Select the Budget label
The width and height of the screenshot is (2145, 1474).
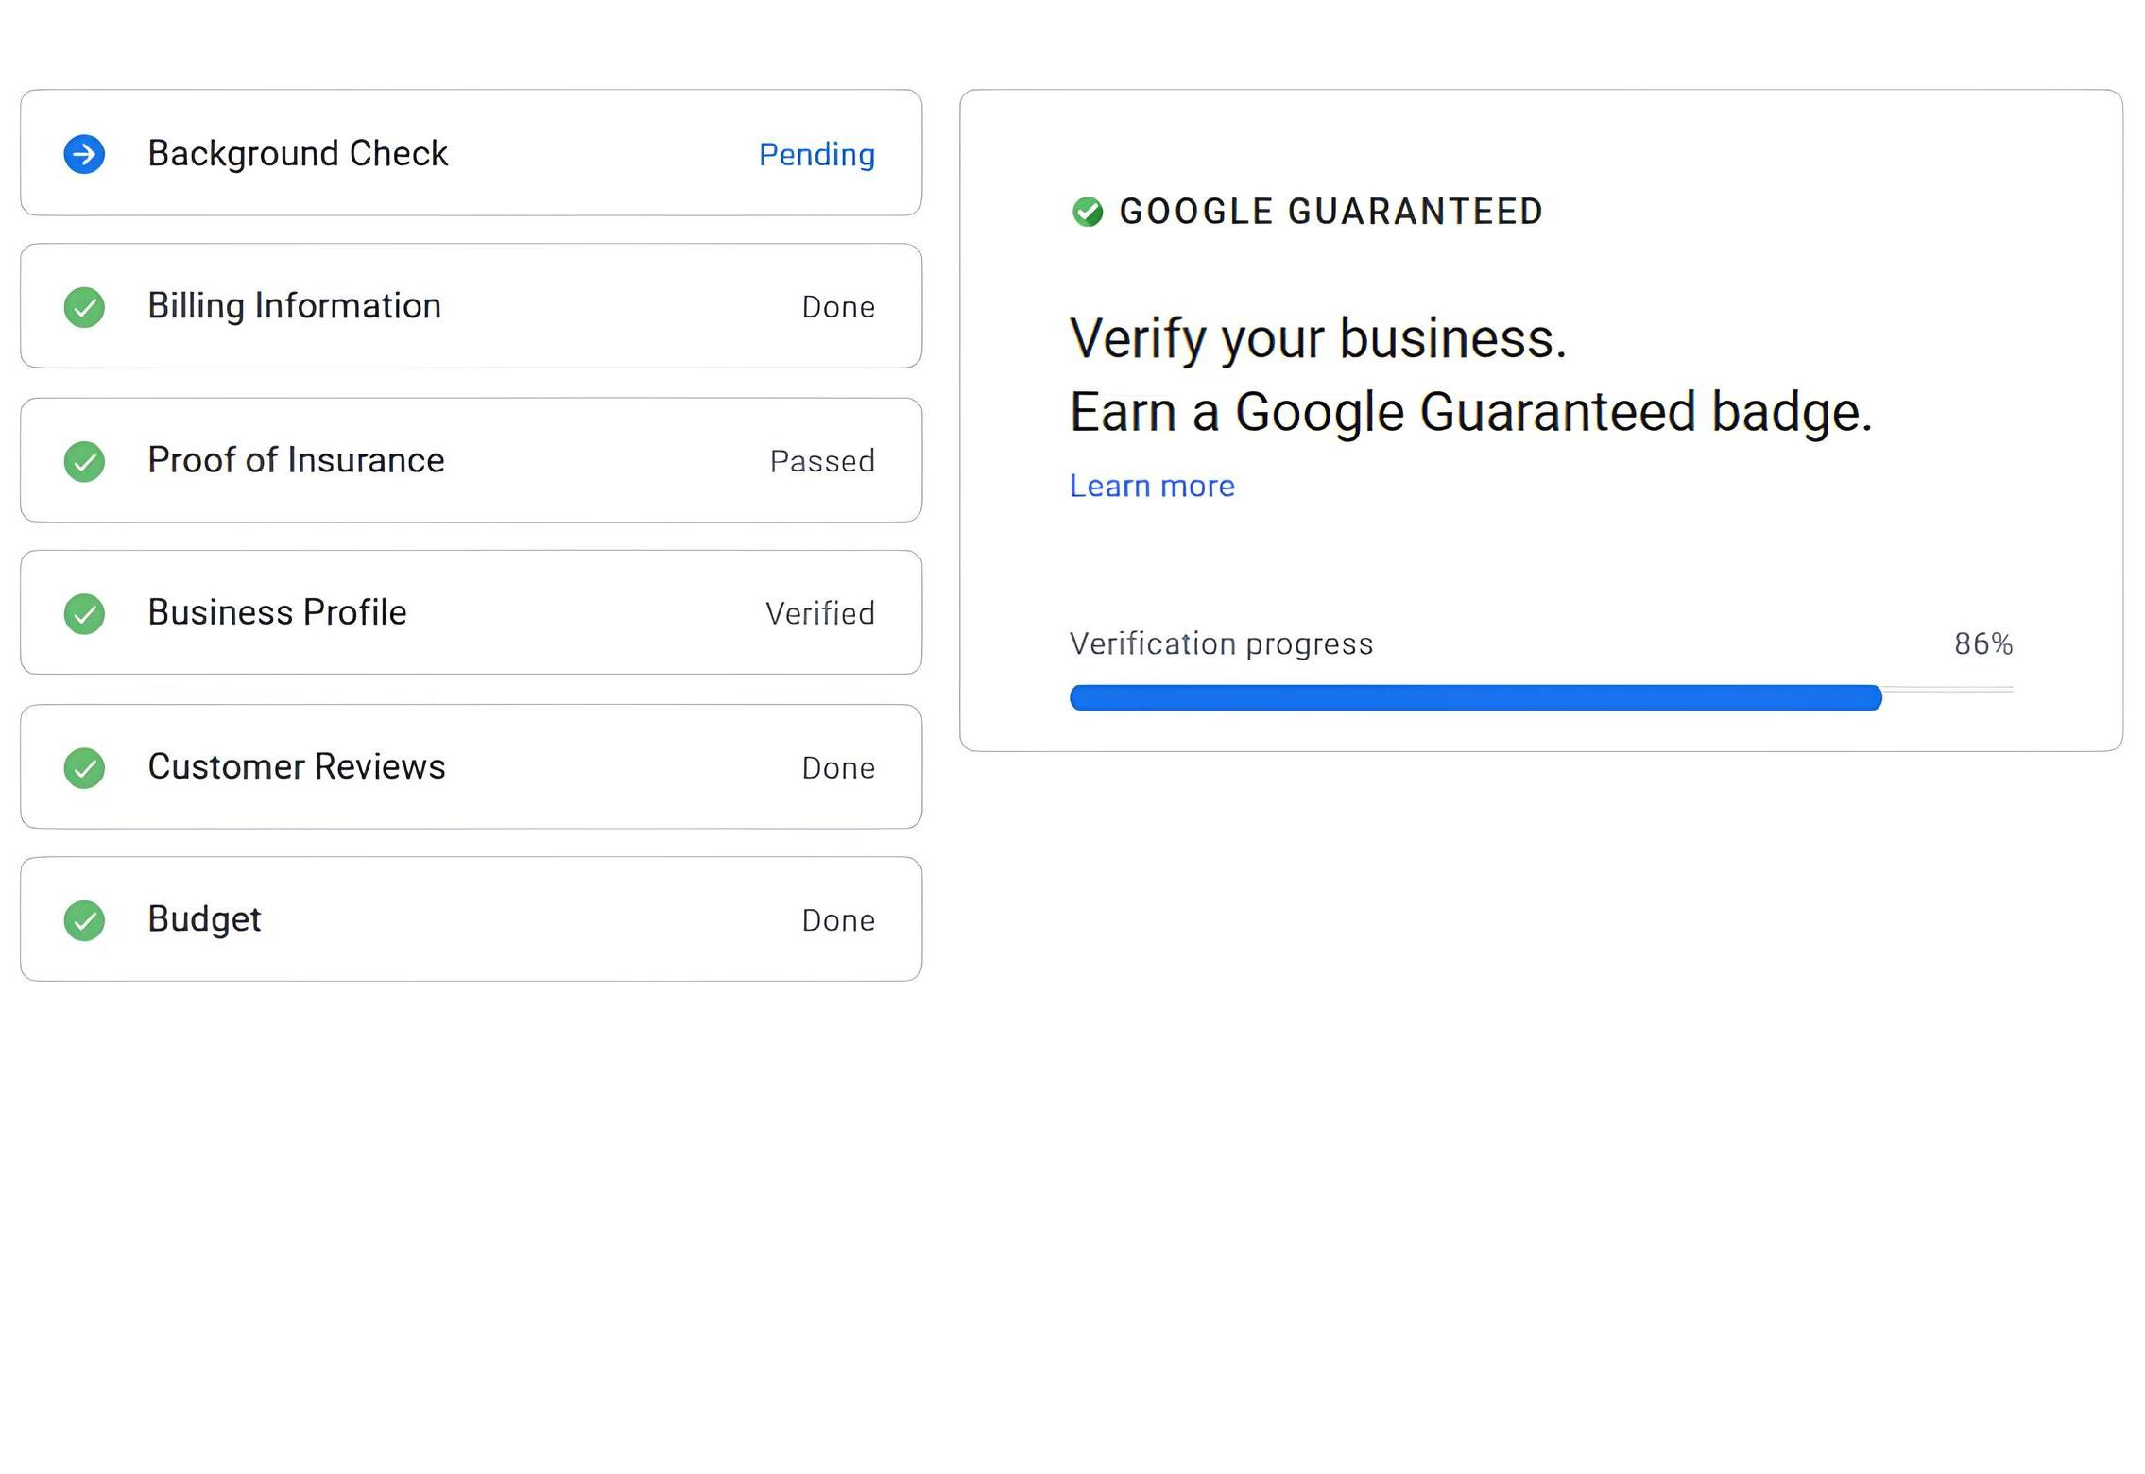coord(204,919)
